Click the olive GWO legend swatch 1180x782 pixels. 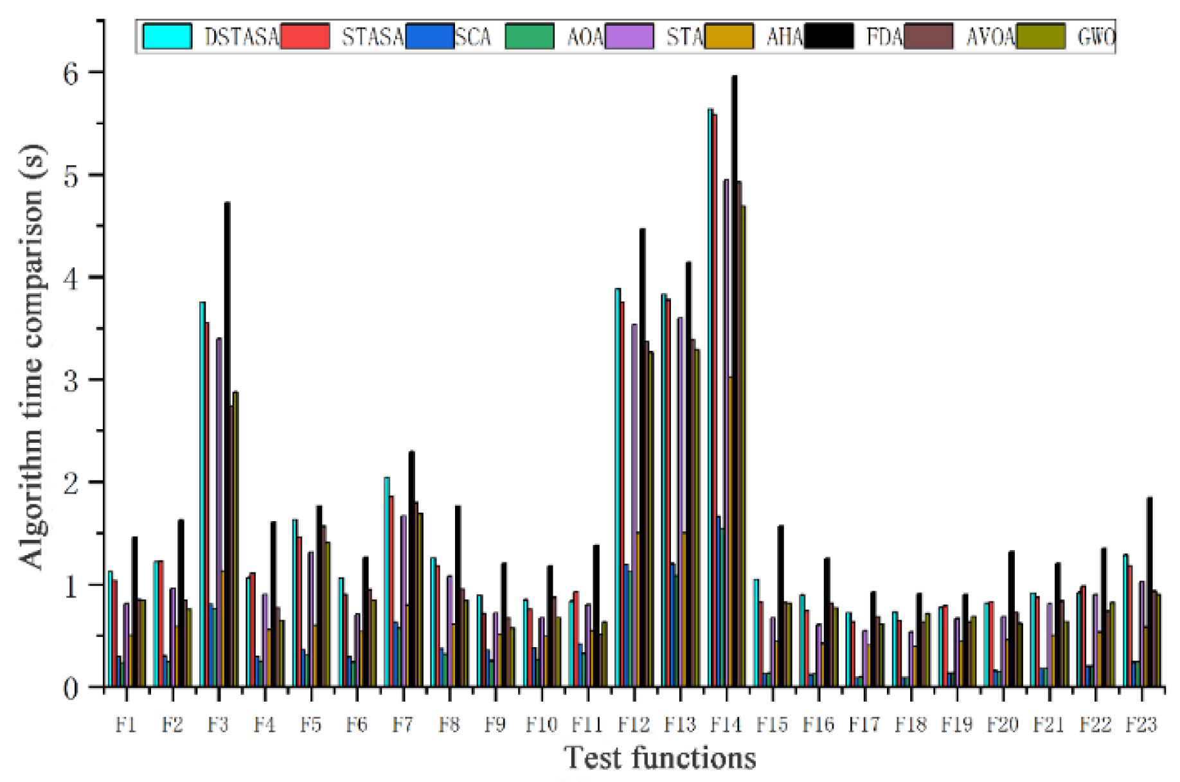pos(1041,37)
